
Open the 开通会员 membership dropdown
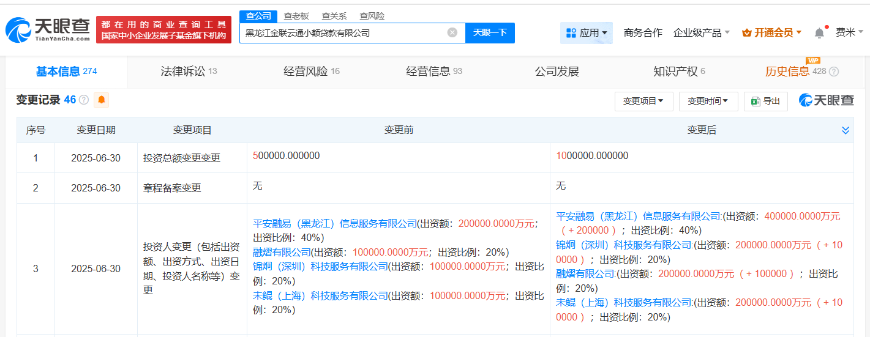pos(771,33)
